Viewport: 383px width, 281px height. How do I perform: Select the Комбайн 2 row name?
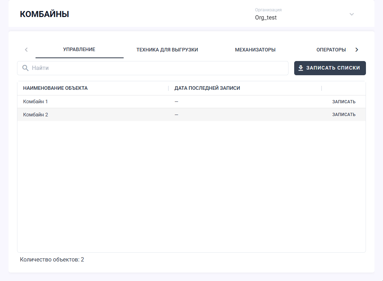coord(36,115)
